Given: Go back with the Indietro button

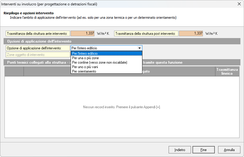Looking at the screenshot, I should click(x=180, y=150).
